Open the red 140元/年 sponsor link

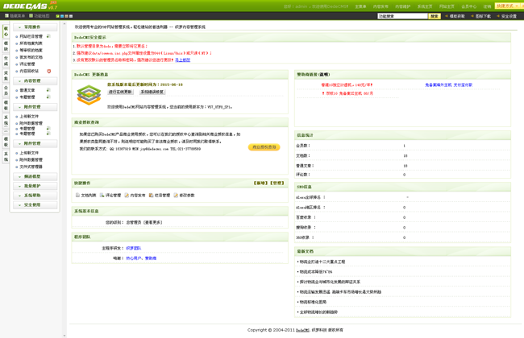coord(347,85)
